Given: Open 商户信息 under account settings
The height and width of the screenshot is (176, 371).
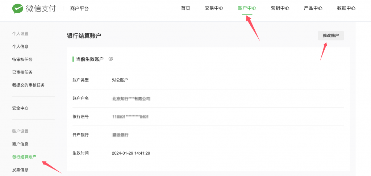Looking at the screenshot, I should point(20,144).
